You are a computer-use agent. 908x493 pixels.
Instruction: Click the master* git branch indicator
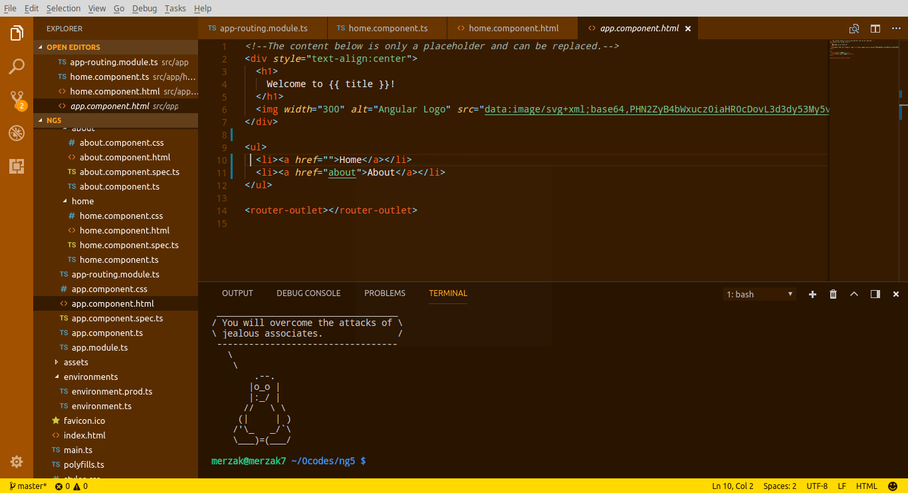28,486
